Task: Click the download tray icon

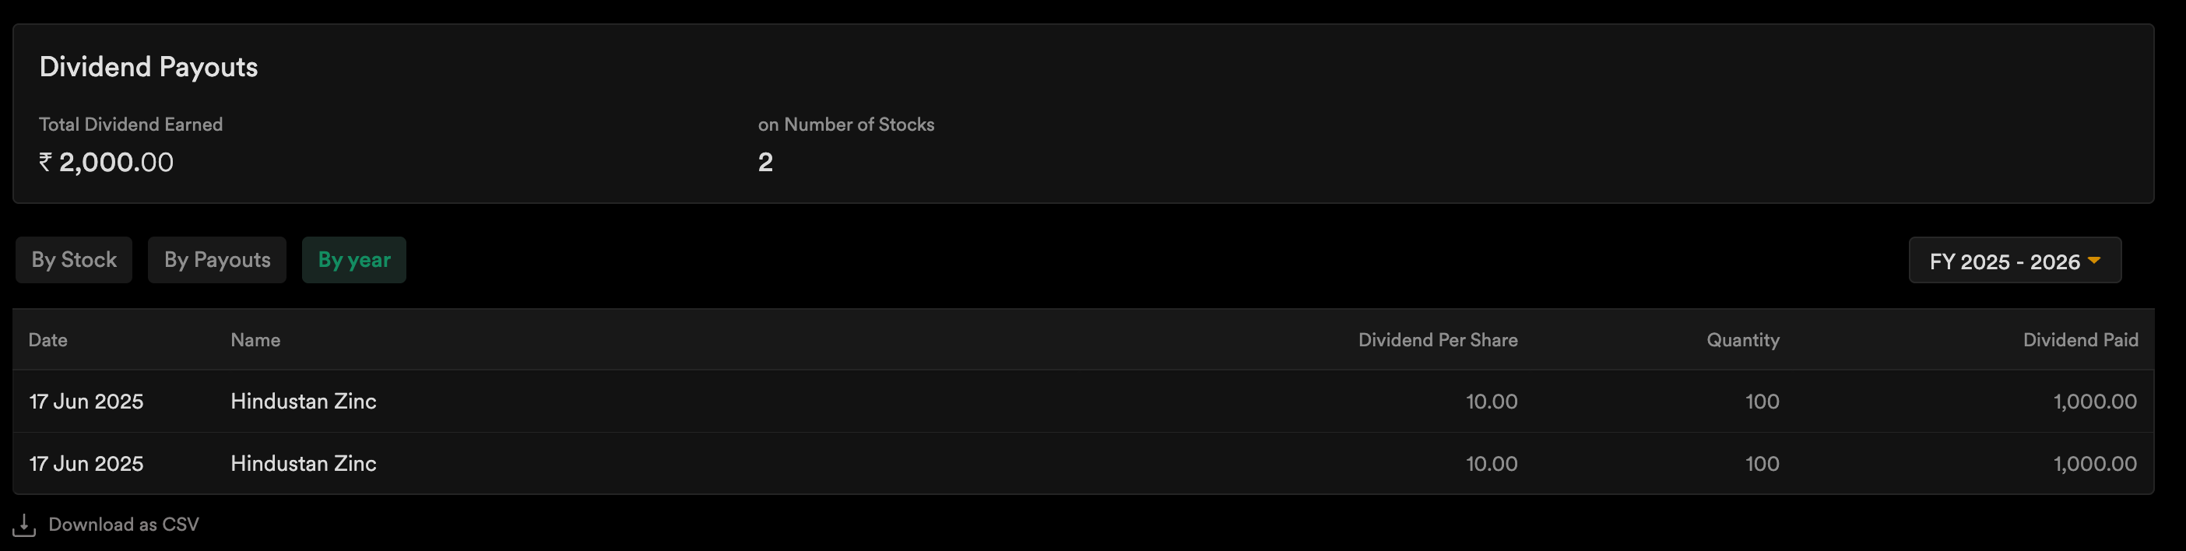Action: point(24,525)
